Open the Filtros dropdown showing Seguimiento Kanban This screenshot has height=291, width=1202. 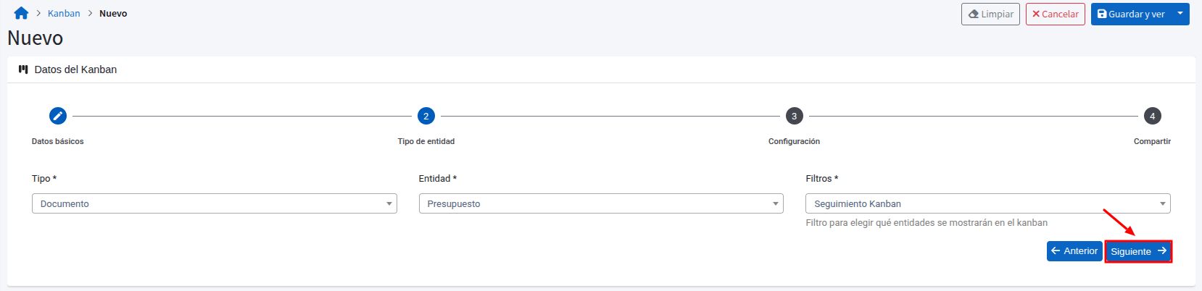pyautogui.click(x=987, y=204)
